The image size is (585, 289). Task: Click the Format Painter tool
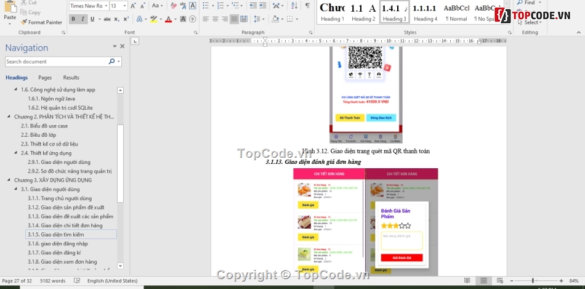pyautogui.click(x=41, y=22)
